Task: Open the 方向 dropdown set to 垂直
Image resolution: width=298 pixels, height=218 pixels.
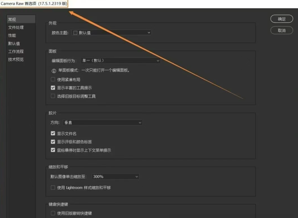Action: (103, 123)
